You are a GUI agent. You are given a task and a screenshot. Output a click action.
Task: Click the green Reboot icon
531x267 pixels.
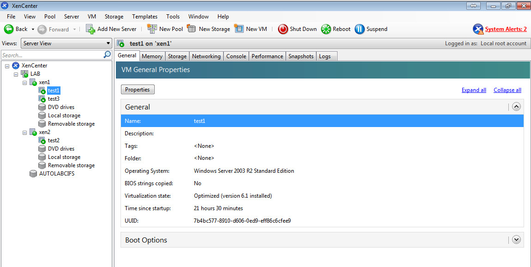(x=326, y=29)
